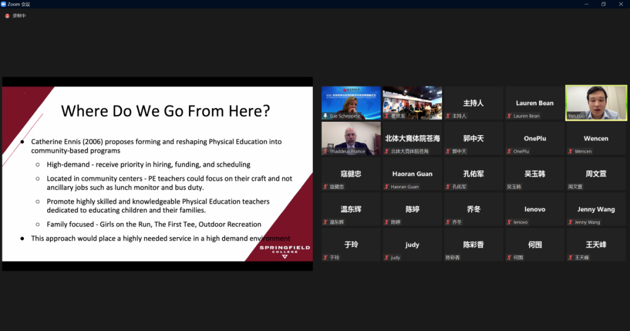This screenshot has width=630, height=331.
Task: Select the 何围 participant tile
Action: tap(534, 245)
